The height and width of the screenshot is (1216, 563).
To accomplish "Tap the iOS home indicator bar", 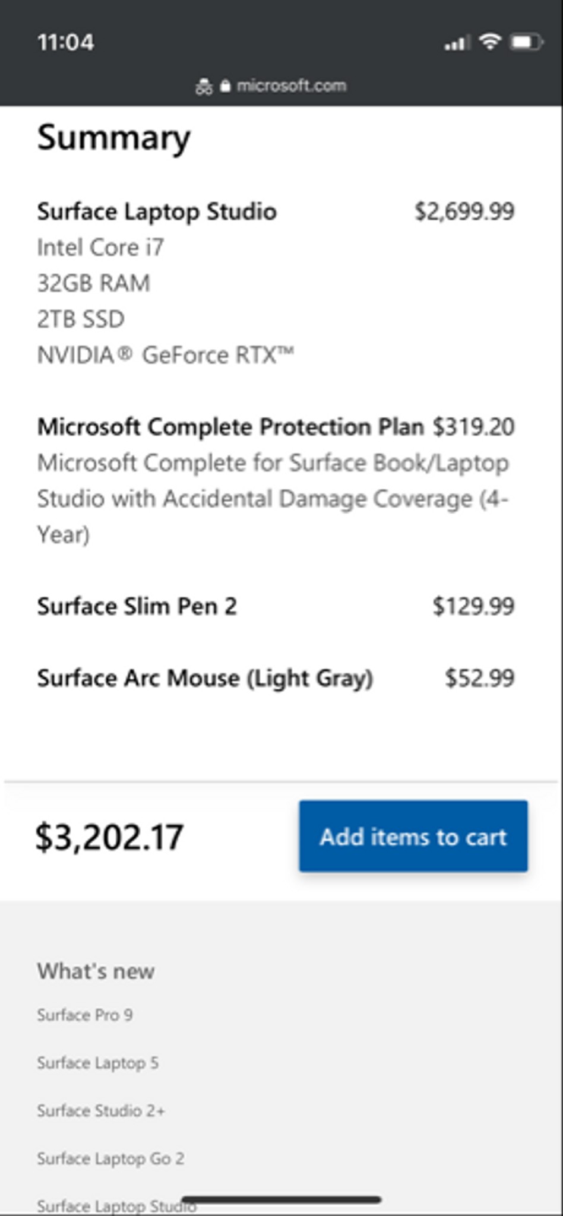I will tap(281, 1199).
